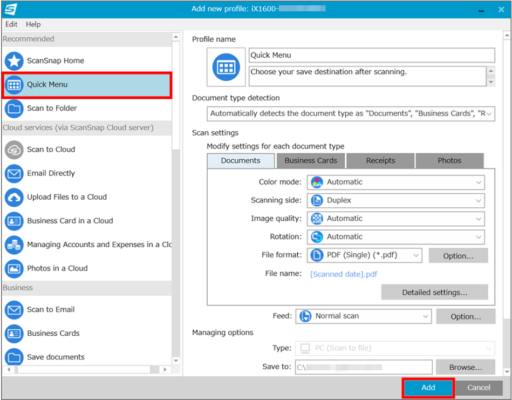This screenshot has height=400, width=512.
Task: Open the Scanning side dropdown
Action: point(396,201)
